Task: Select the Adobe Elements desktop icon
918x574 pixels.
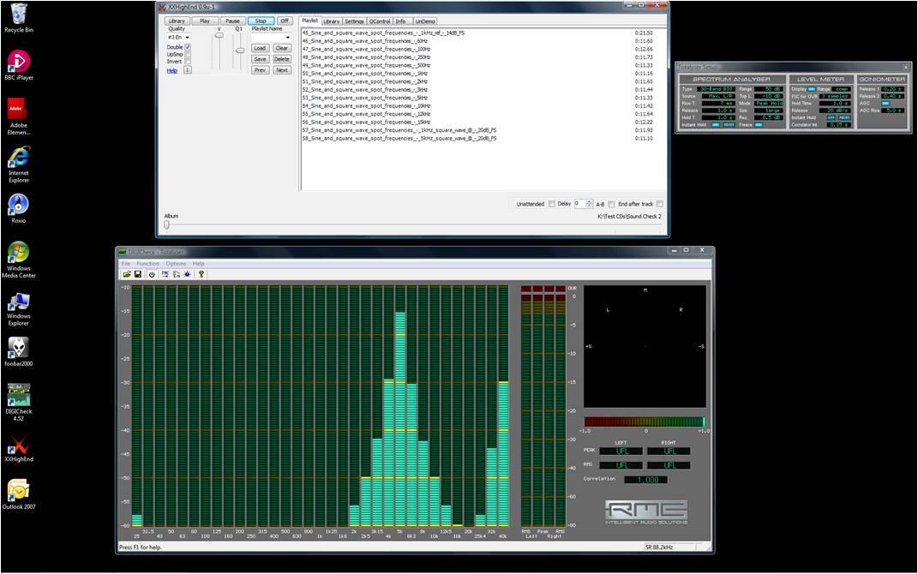Action: [x=19, y=117]
